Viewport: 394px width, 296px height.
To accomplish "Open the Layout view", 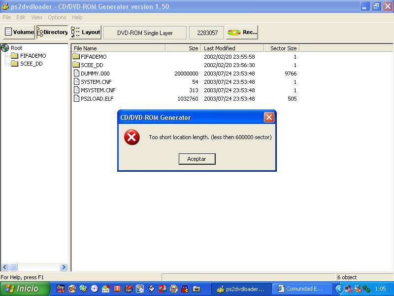I will 86,33.
